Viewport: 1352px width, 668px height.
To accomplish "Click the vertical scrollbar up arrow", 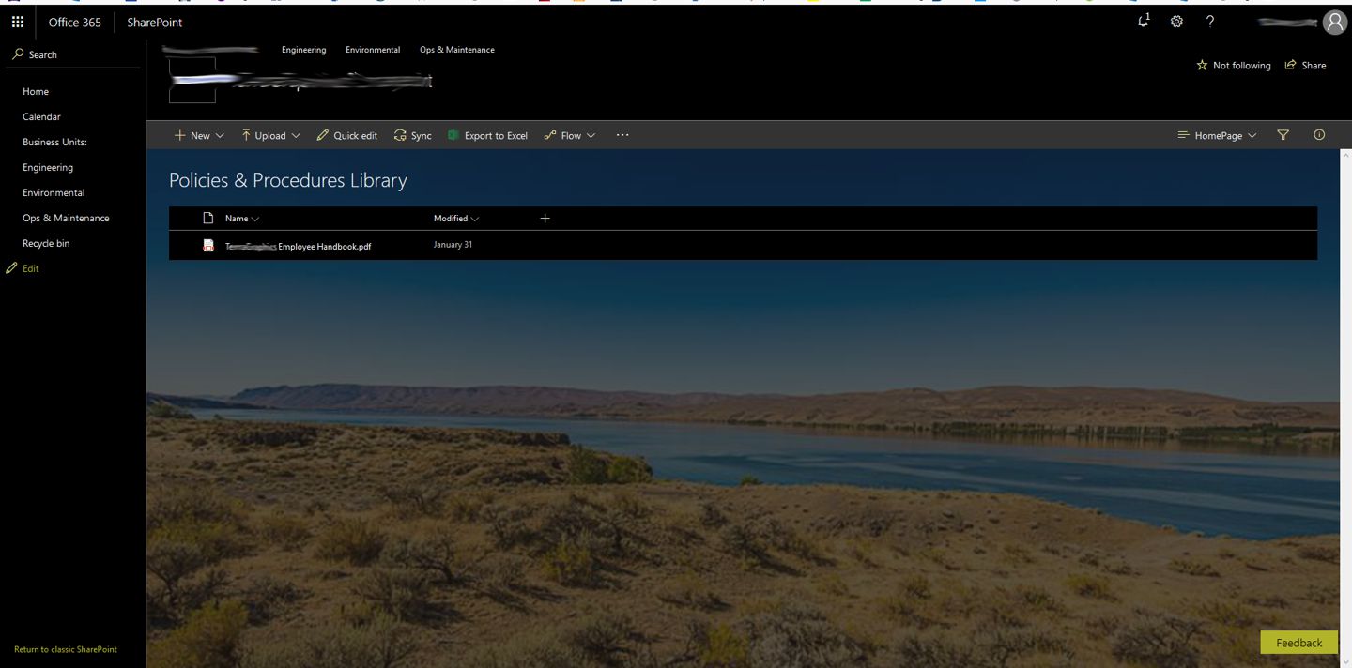I will (1345, 155).
